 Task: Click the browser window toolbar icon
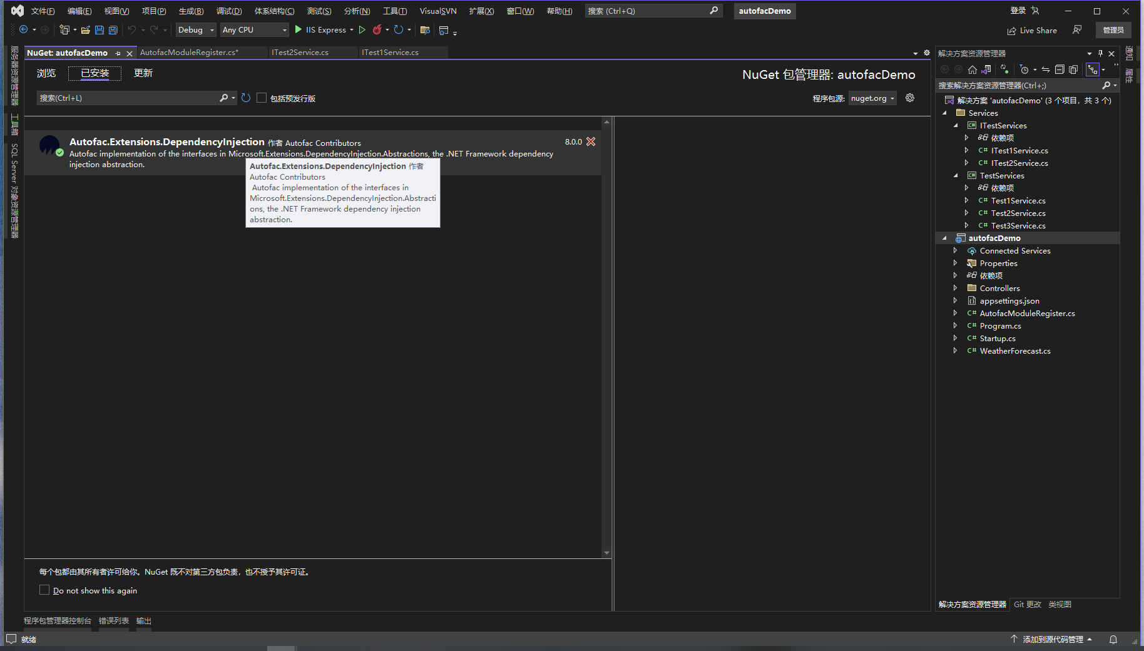tap(444, 29)
